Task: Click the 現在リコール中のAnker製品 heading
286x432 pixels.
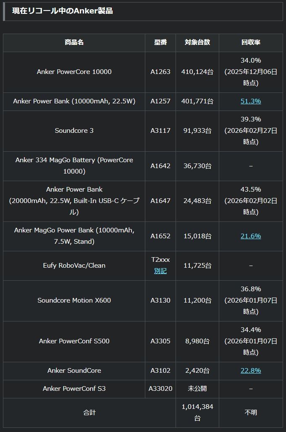Action: tap(63, 11)
